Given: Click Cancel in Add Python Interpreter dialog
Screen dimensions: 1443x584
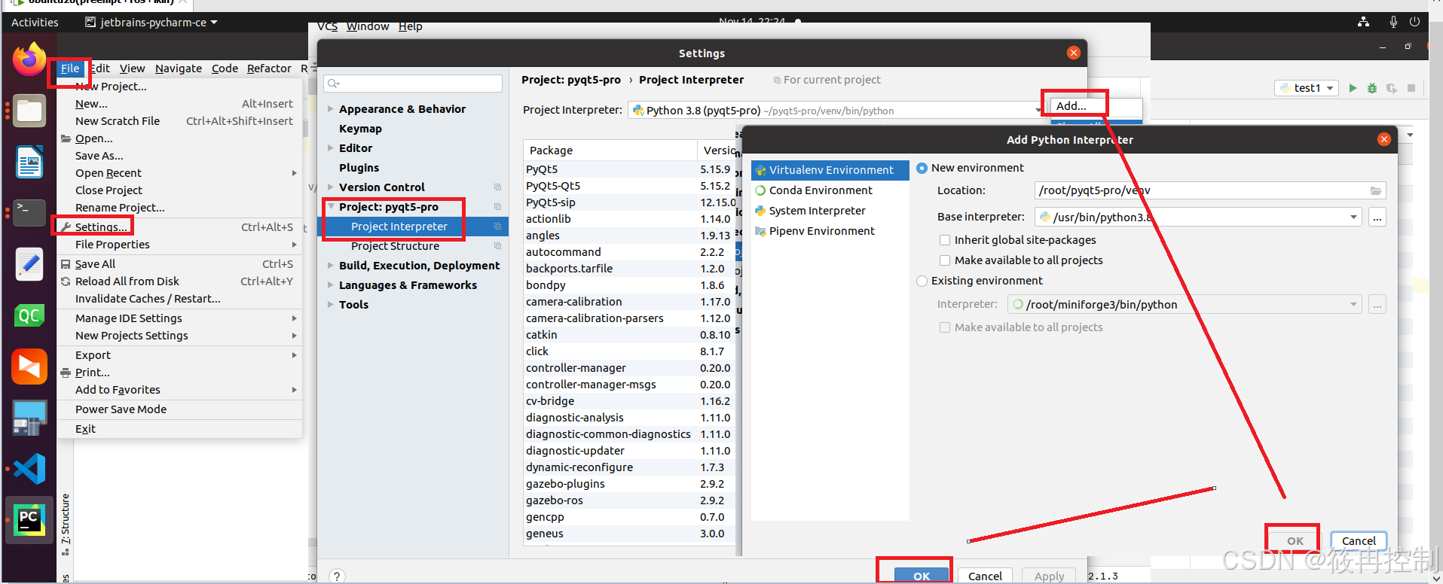Looking at the screenshot, I should (x=1358, y=541).
